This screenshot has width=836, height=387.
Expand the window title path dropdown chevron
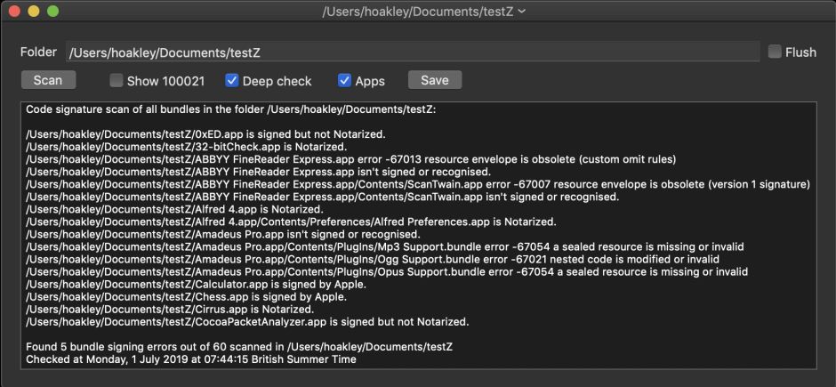point(521,12)
